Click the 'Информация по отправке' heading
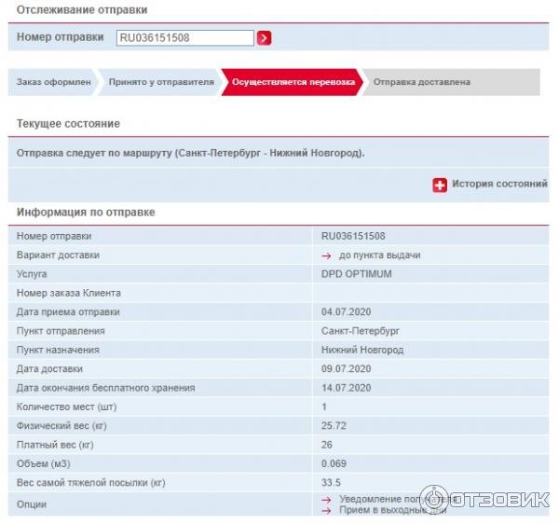559x524 pixels. (x=86, y=213)
